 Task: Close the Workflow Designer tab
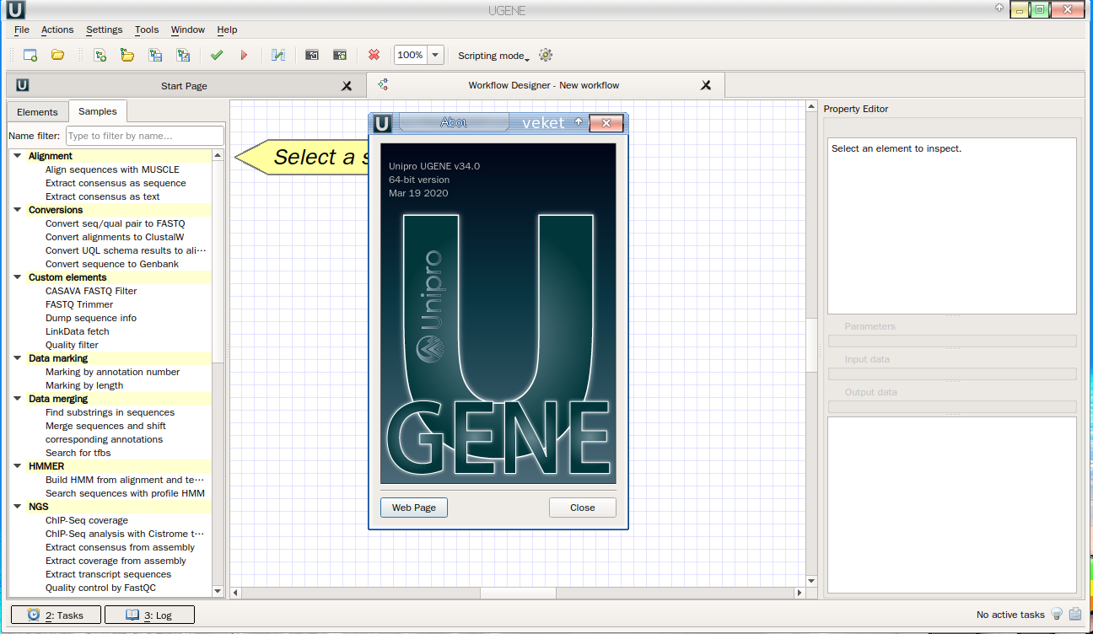pyautogui.click(x=706, y=85)
